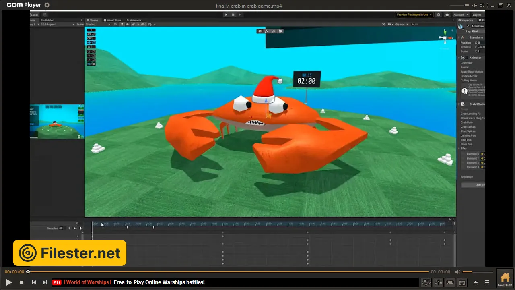Image resolution: width=515 pixels, height=290 pixels.
Task: Toggle subtitles with SUB button
Action: click(x=450, y=282)
